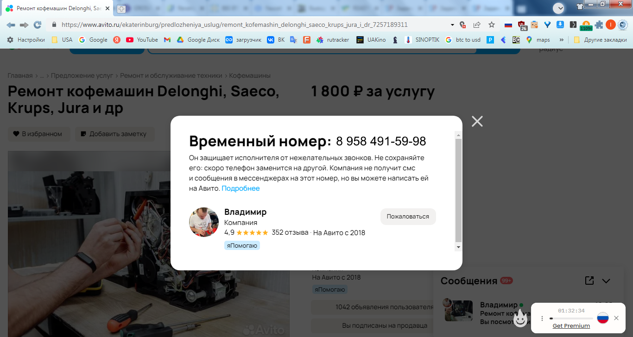The image size is (633, 337).
Task: Open the Google bookmark
Action: (x=93, y=40)
